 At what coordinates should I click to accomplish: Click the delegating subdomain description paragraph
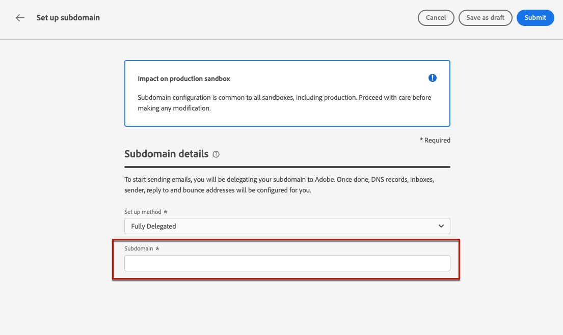tap(279, 185)
